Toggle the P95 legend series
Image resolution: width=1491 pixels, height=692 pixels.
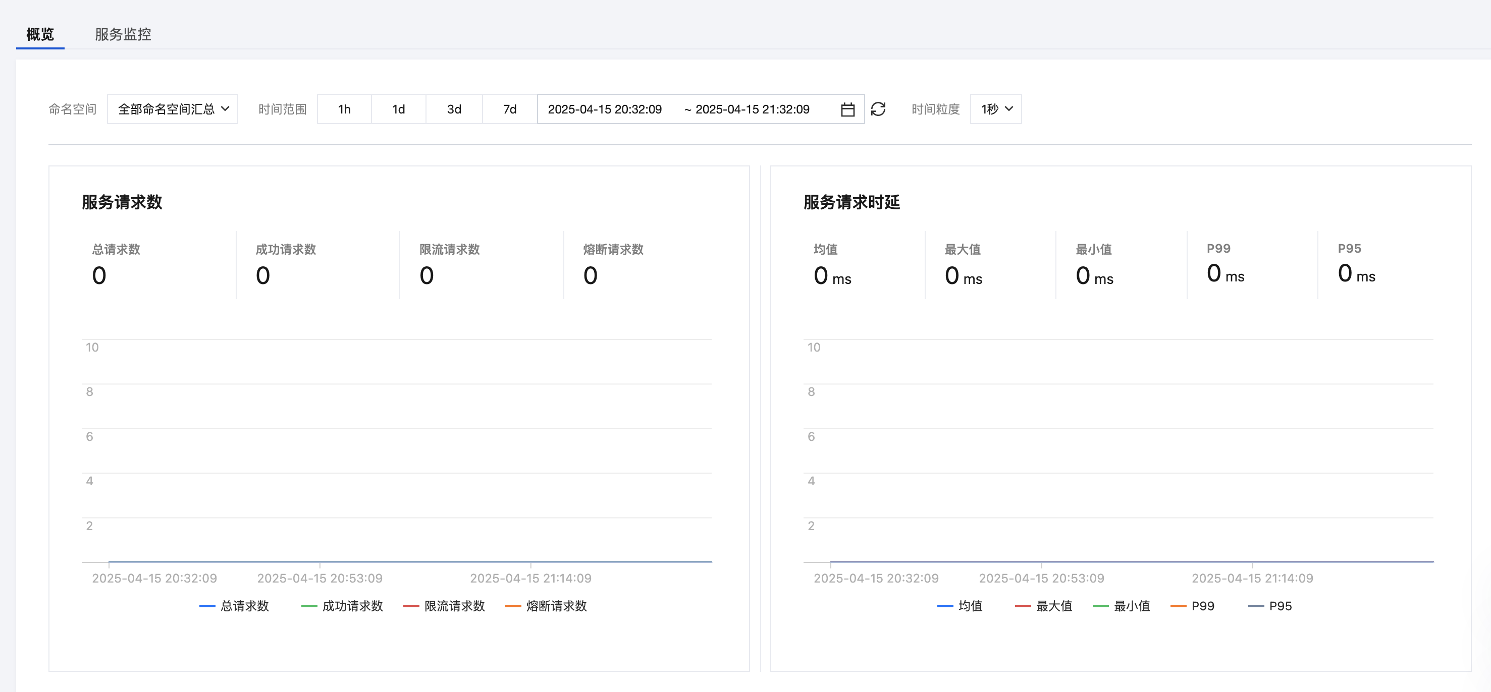pos(1270,606)
